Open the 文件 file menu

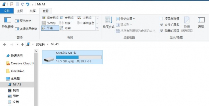click(x=7, y=11)
